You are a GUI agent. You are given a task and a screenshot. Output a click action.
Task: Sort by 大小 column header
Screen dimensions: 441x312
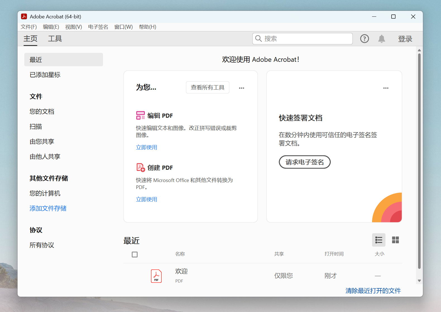coord(380,254)
